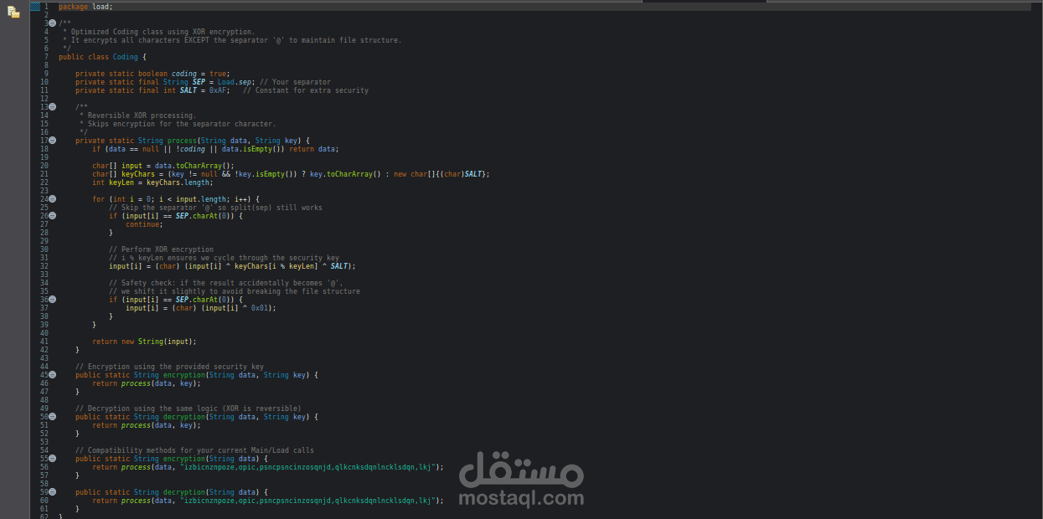Select the '0xAF' value of SALT
This screenshot has height=519, width=1043.
click(218, 90)
